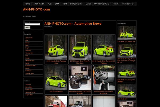
Task: Open MARCEDEZ BENZ in the top navigation
Action: coord(102,4)
